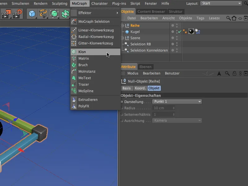Click the Attribute manager search icon
Screen dimensions: 248x186
pos(227,73)
